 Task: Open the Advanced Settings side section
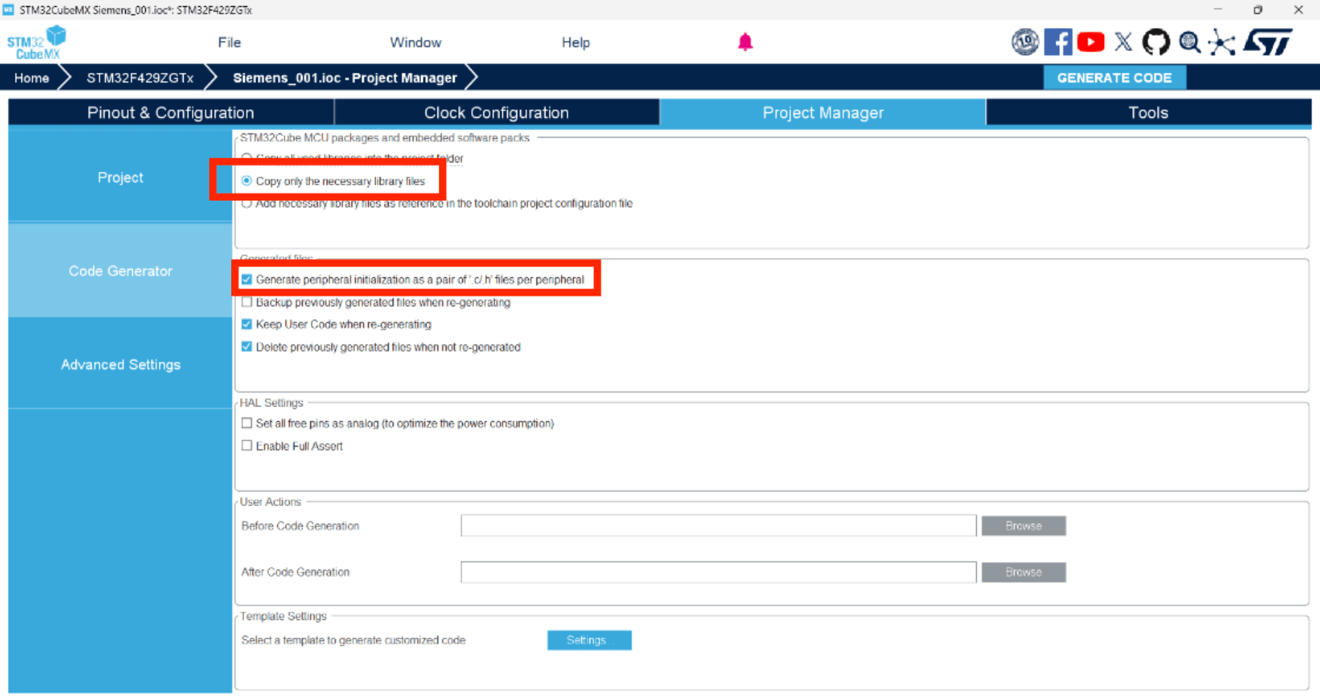[x=120, y=364]
